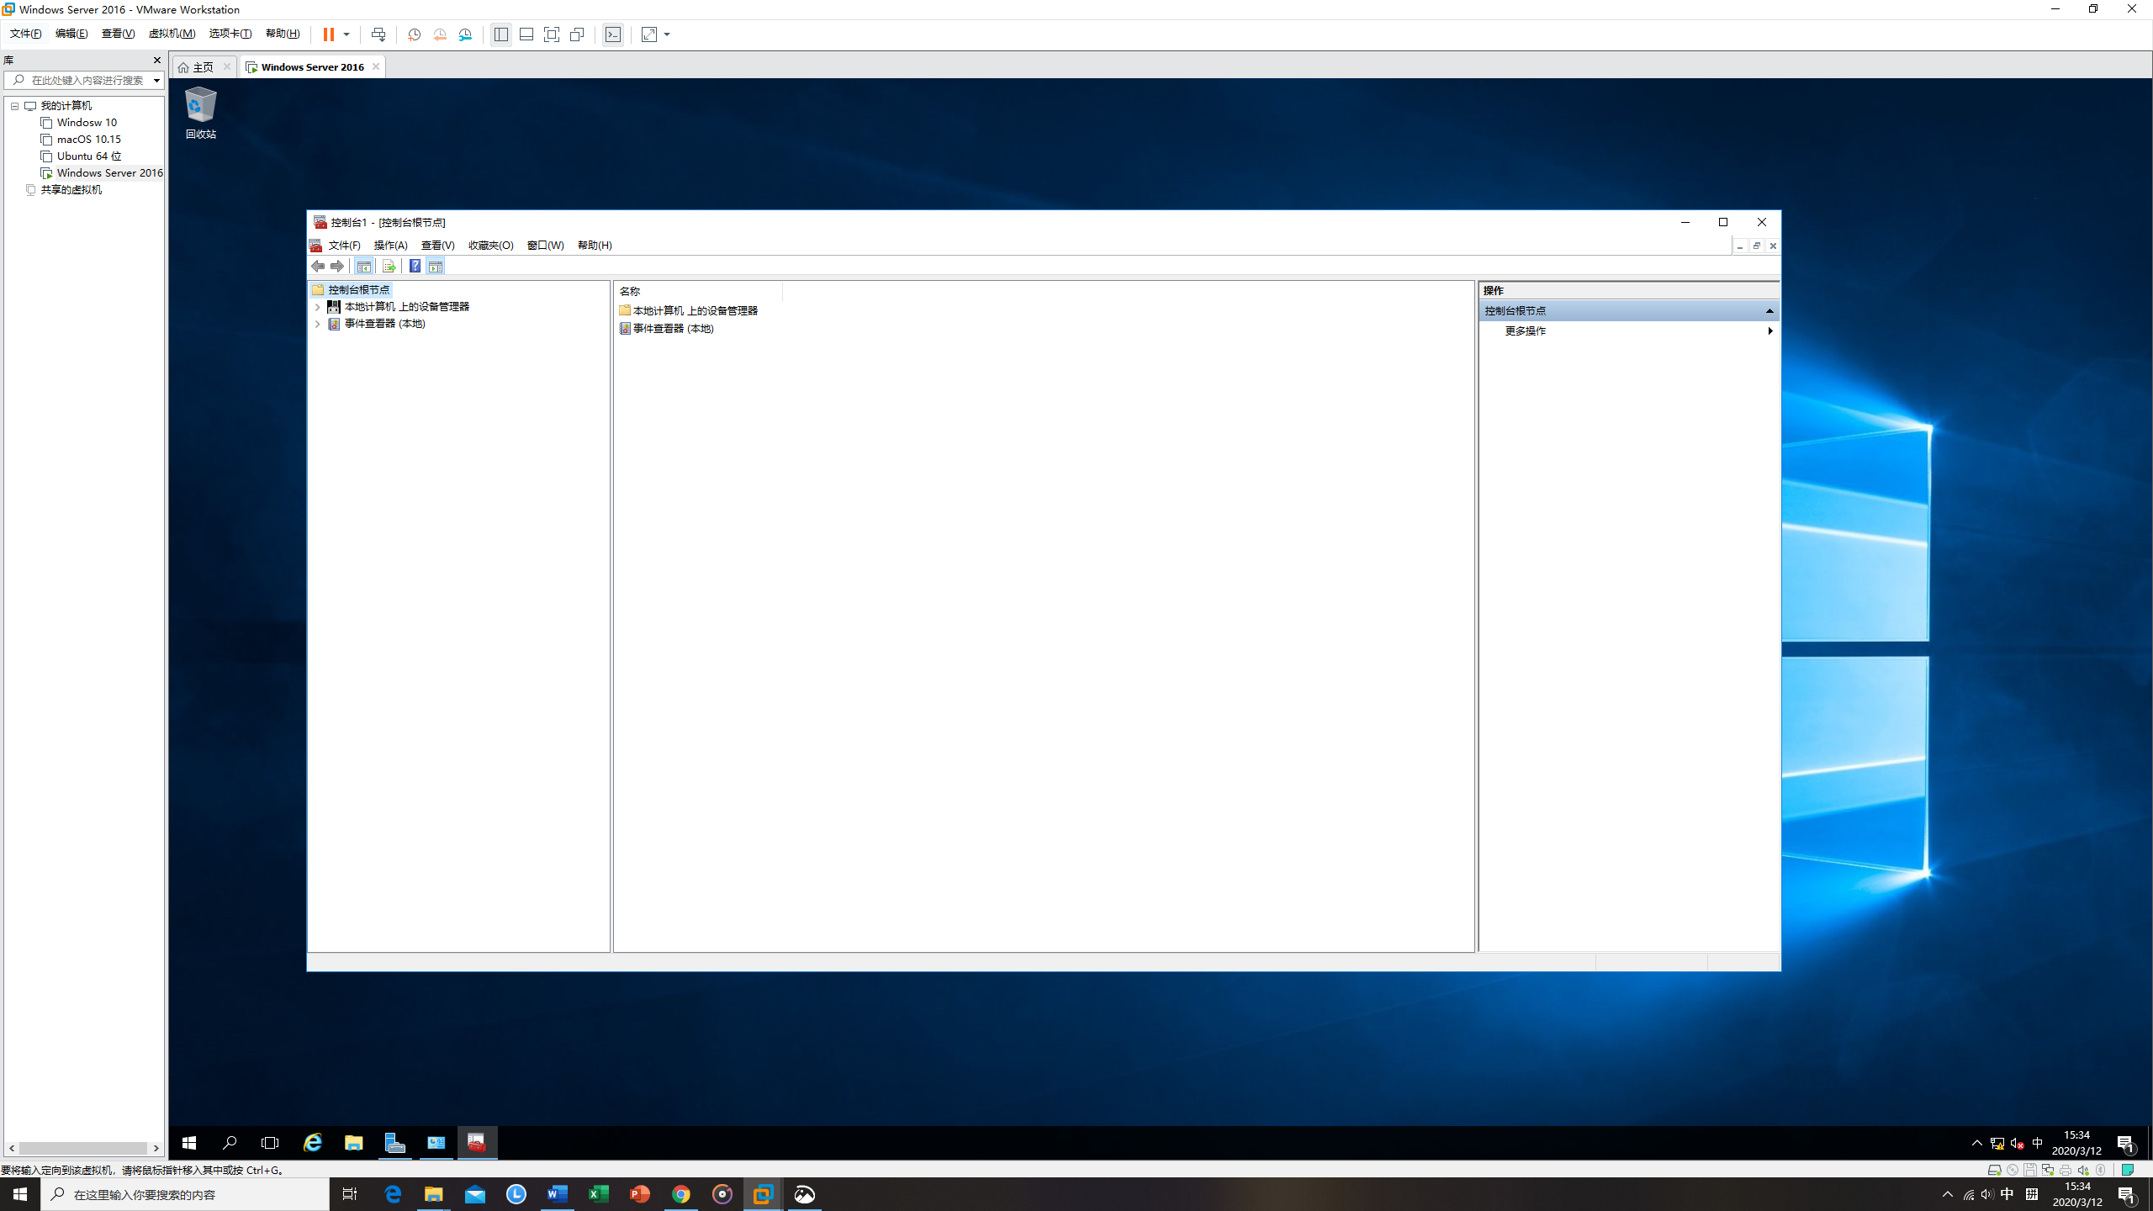Open the suspend button dropdown arrow

[x=347, y=34]
